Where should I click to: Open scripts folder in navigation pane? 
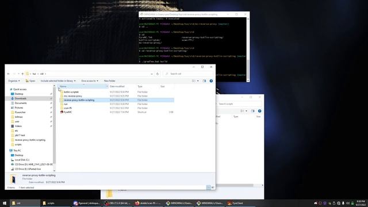click(18, 144)
